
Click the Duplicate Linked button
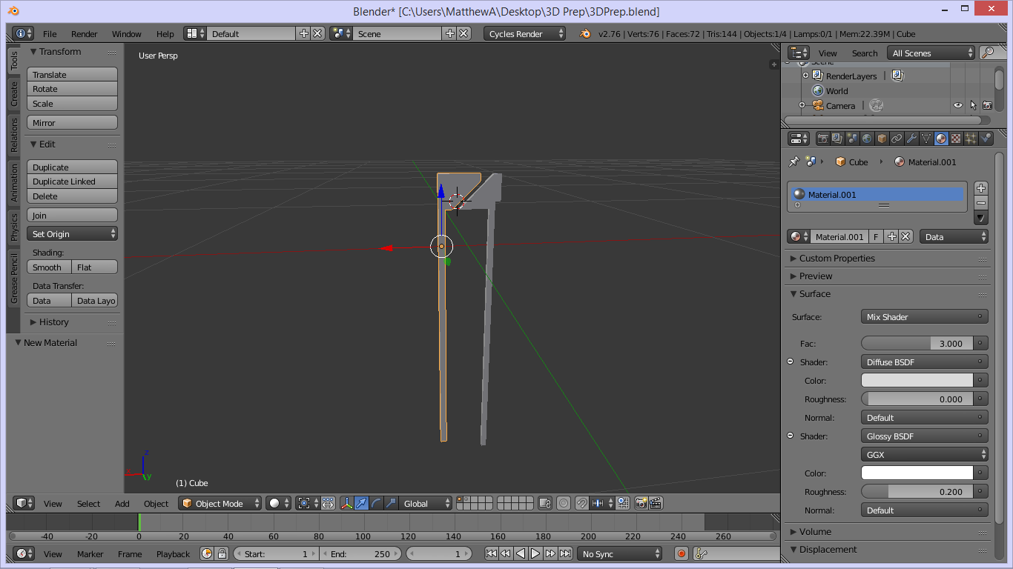[72, 181]
